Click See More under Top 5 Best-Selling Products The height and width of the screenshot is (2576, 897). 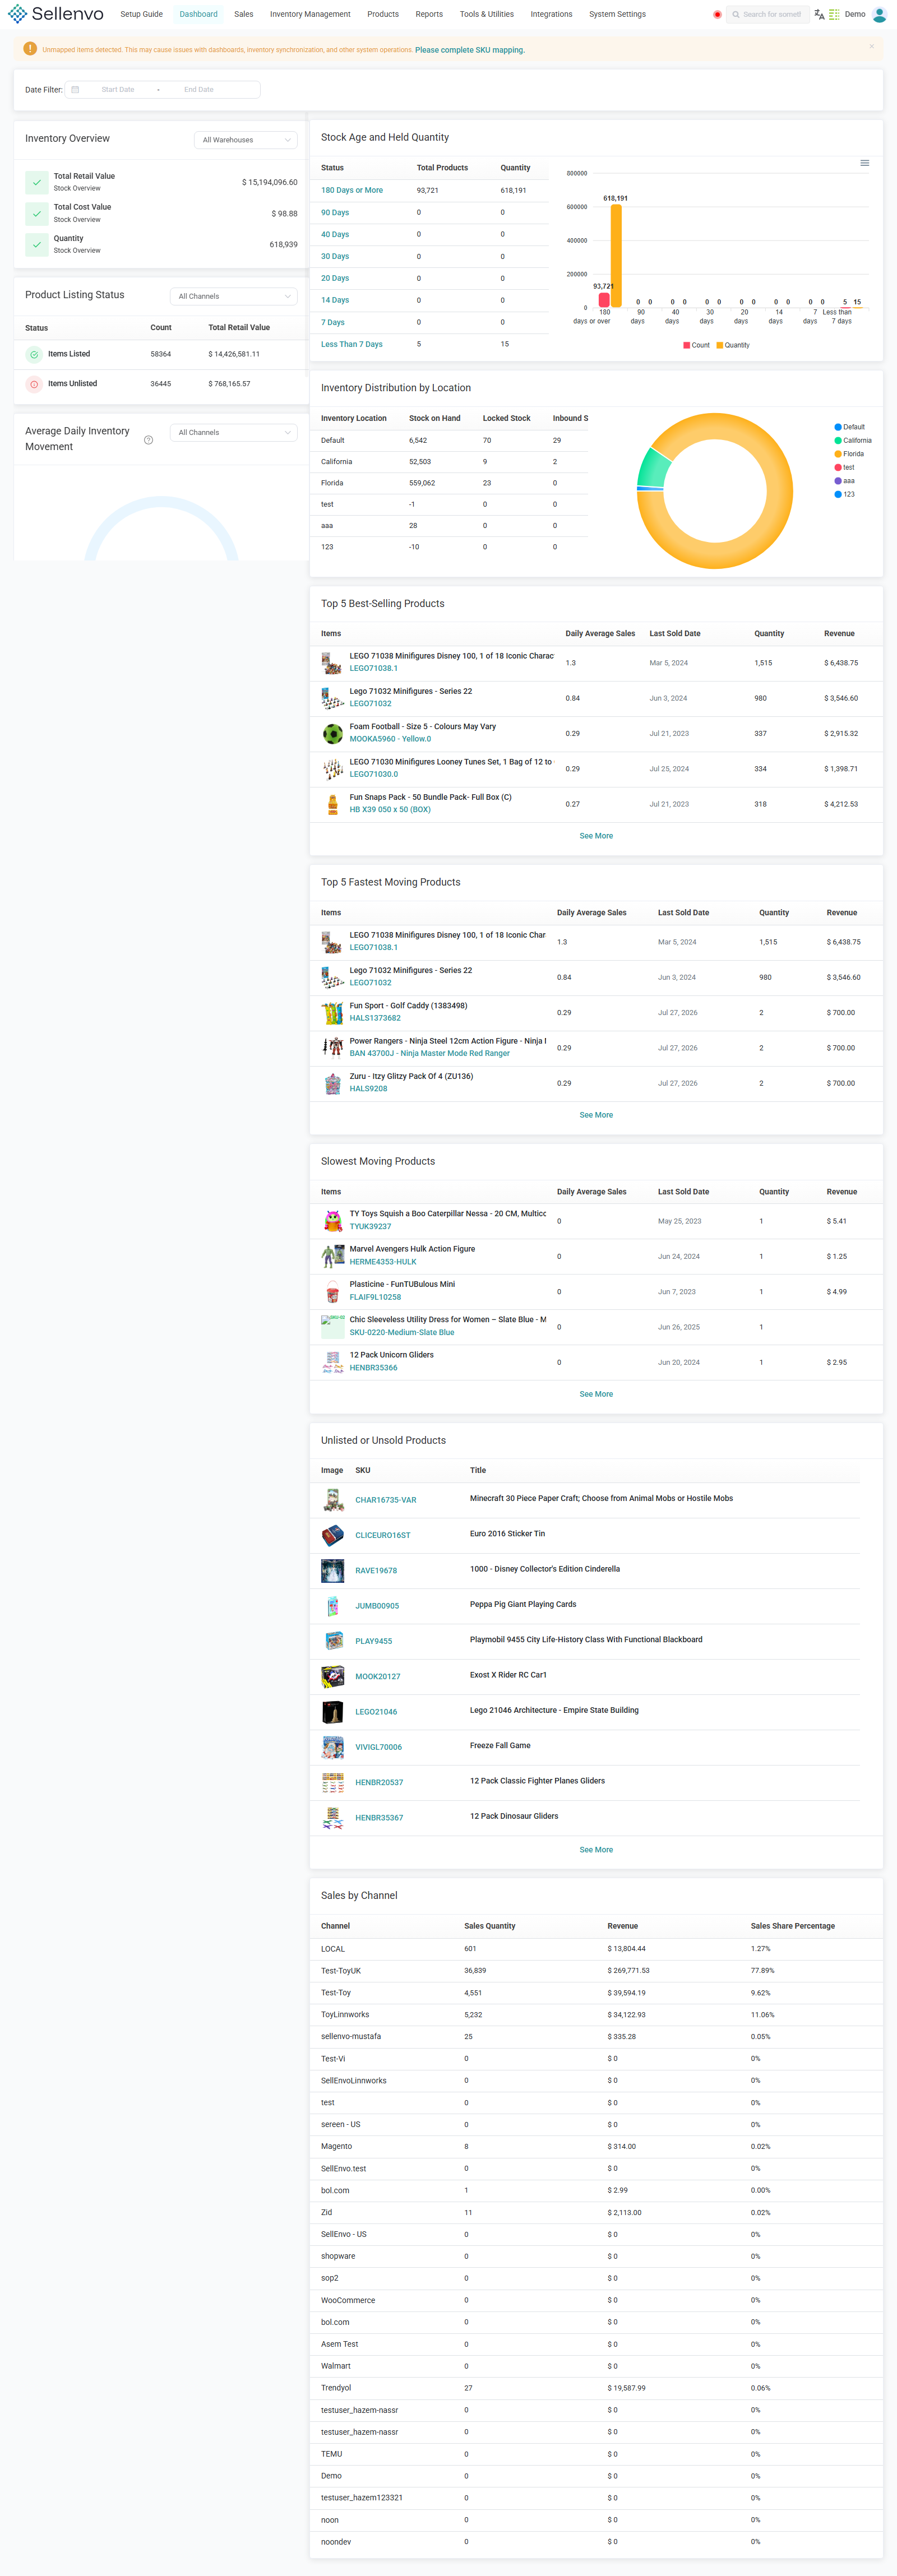point(596,836)
